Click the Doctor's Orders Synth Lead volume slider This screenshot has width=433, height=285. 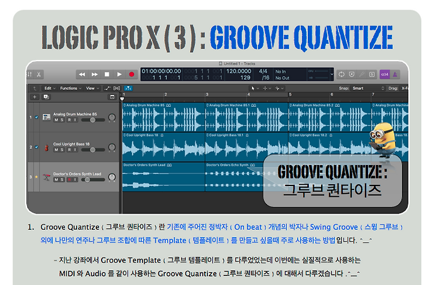point(93,180)
